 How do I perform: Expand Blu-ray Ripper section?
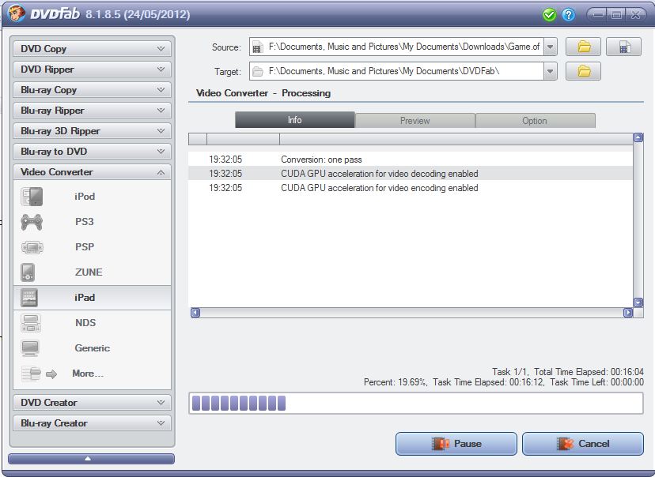[92, 111]
